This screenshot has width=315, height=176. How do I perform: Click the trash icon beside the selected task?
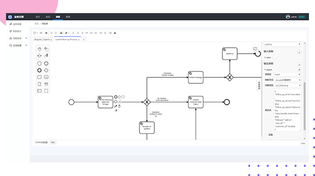[x=120, y=106]
